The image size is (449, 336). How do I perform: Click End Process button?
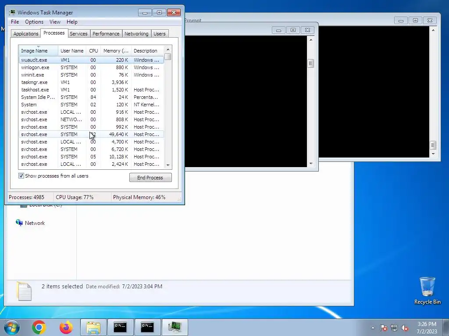150,178
